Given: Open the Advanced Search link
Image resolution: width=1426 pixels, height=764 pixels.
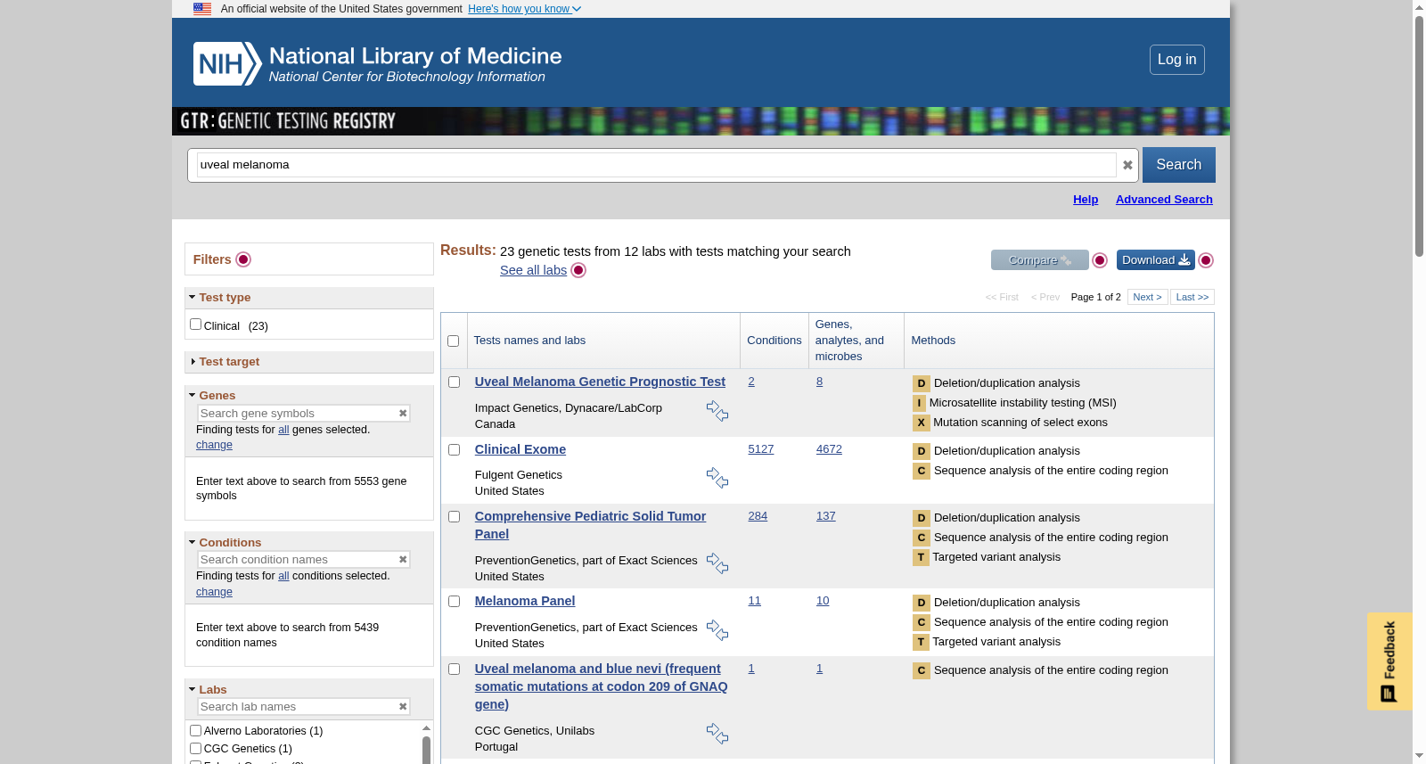Looking at the screenshot, I should click(1164, 200).
